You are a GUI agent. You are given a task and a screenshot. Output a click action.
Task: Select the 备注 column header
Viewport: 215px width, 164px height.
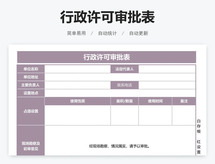(184, 101)
